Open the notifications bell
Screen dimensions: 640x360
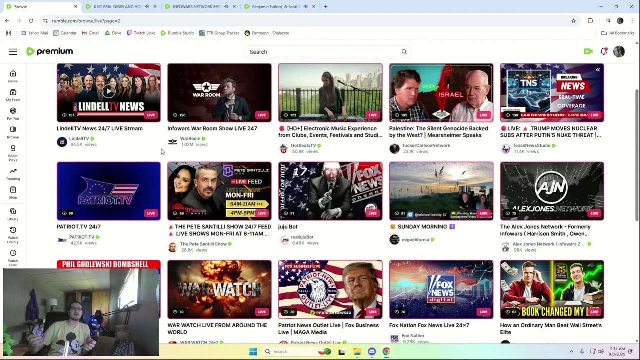pyautogui.click(x=604, y=51)
